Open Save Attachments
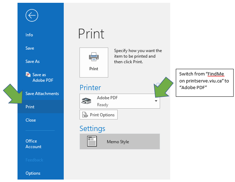This screenshot has width=235, height=182. click(x=42, y=94)
